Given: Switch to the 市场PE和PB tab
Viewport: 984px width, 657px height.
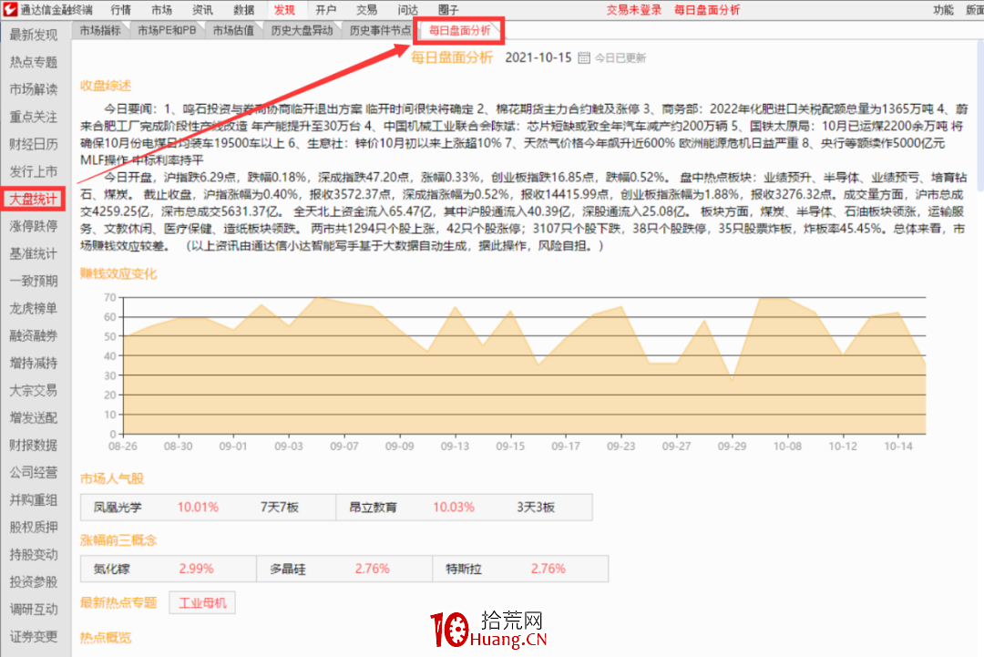Looking at the screenshot, I should pyautogui.click(x=168, y=29).
